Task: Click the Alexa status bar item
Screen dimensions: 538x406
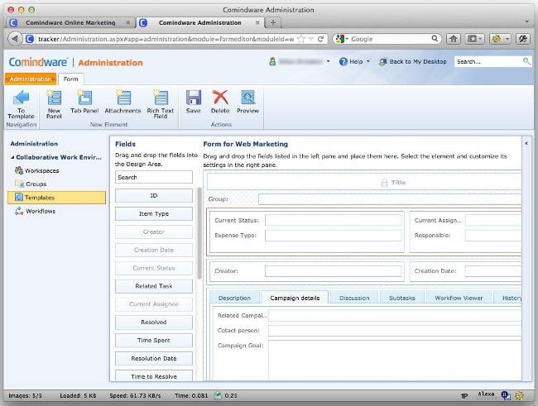Action: [x=486, y=394]
